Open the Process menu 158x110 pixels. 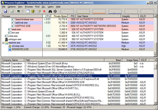29,6
